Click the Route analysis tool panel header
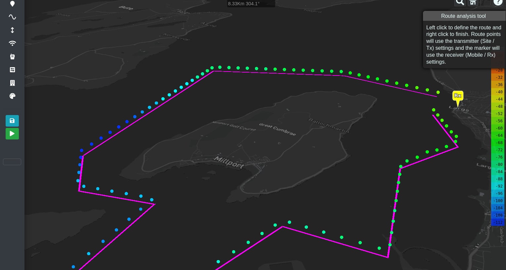Viewport: 506px width, 270px height. click(463, 16)
